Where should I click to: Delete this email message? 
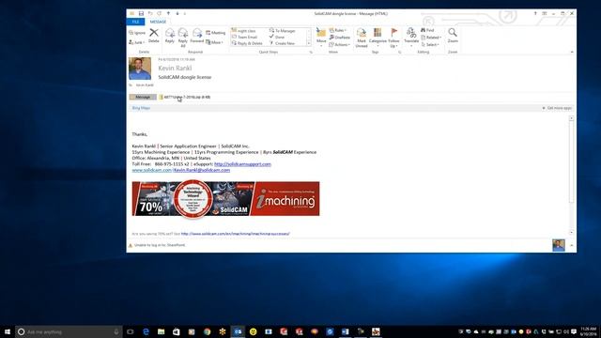[x=154, y=36]
